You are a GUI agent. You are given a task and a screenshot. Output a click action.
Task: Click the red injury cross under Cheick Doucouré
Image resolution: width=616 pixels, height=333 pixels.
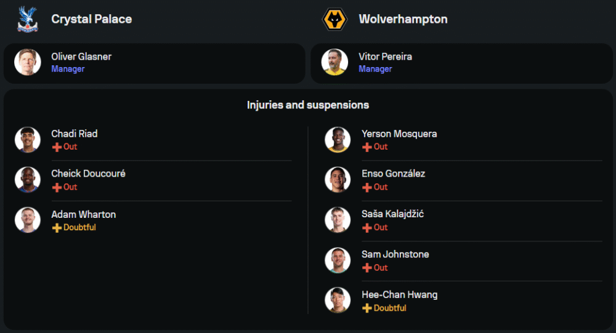[57, 187]
